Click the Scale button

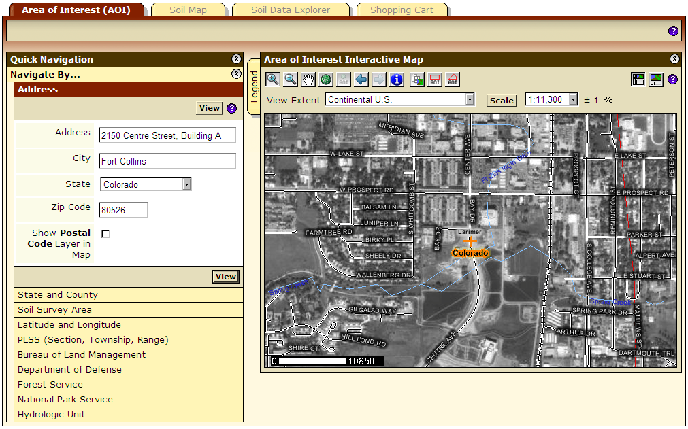tap(501, 101)
